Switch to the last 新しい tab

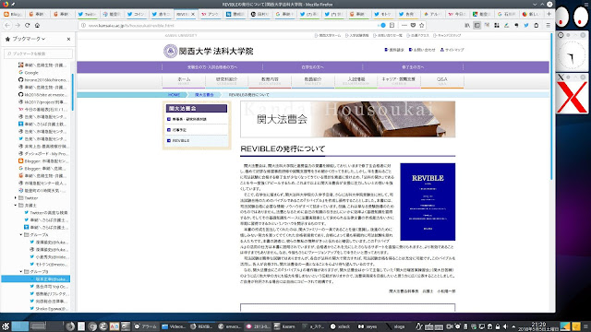(531, 14)
